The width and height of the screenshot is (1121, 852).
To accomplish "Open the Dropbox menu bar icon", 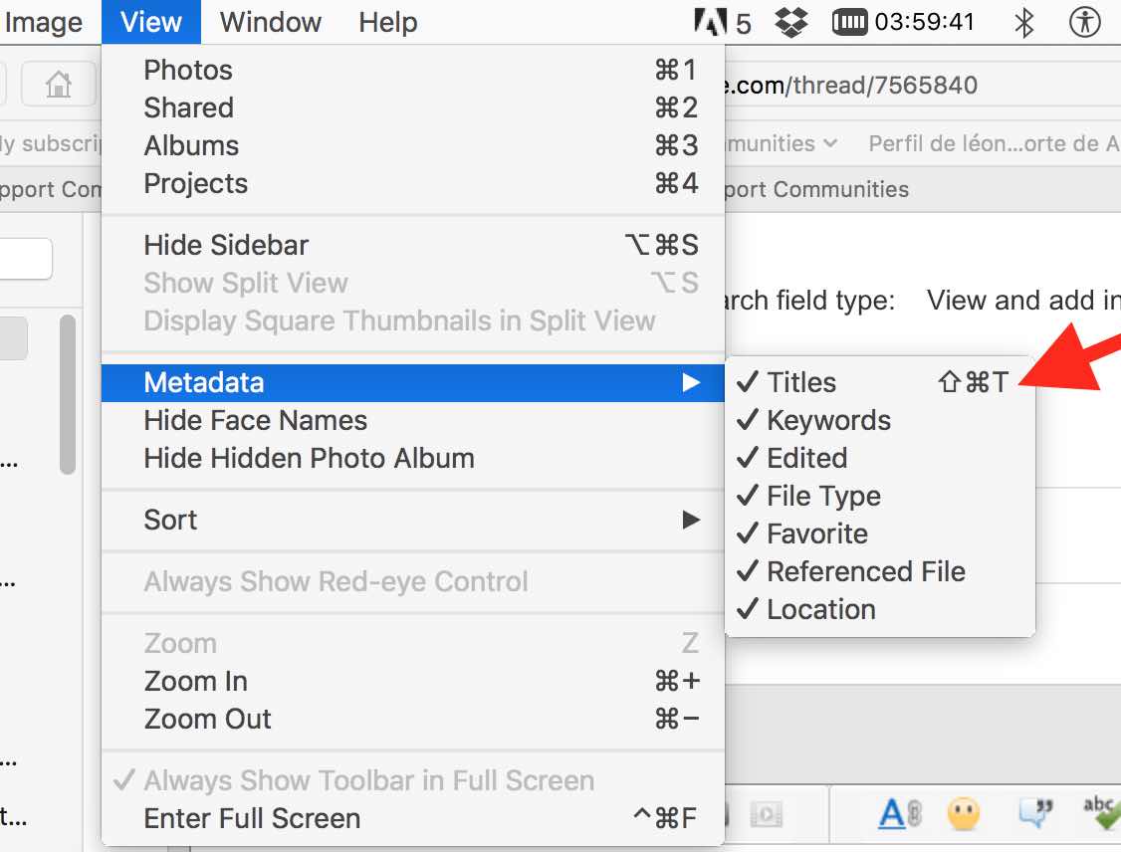I will pyautogui.click(x=791, y=22).
